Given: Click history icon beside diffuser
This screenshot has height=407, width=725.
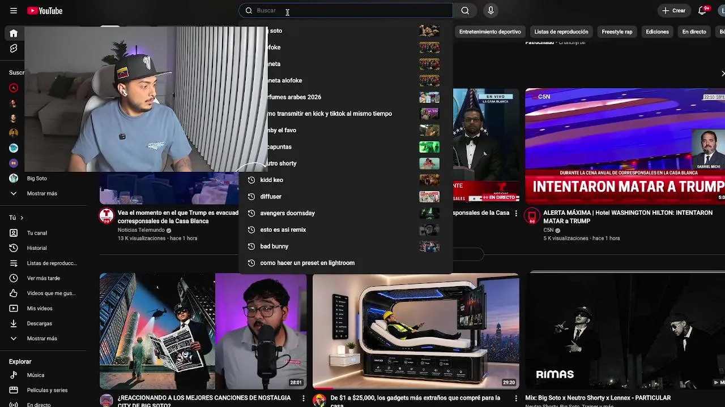Looking at the screenshot, I should point(251,196).
